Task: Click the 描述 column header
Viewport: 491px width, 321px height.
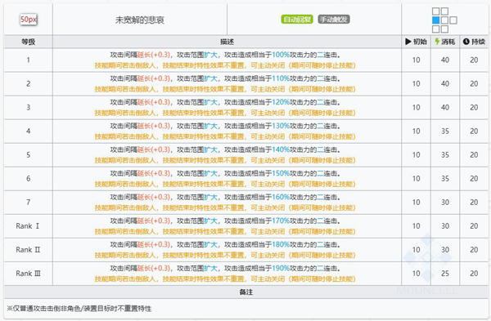Action: point(227,42)
